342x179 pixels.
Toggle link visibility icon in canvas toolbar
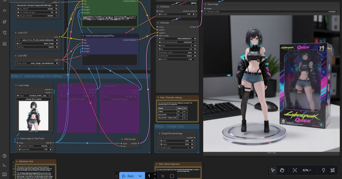coord(333,170)
